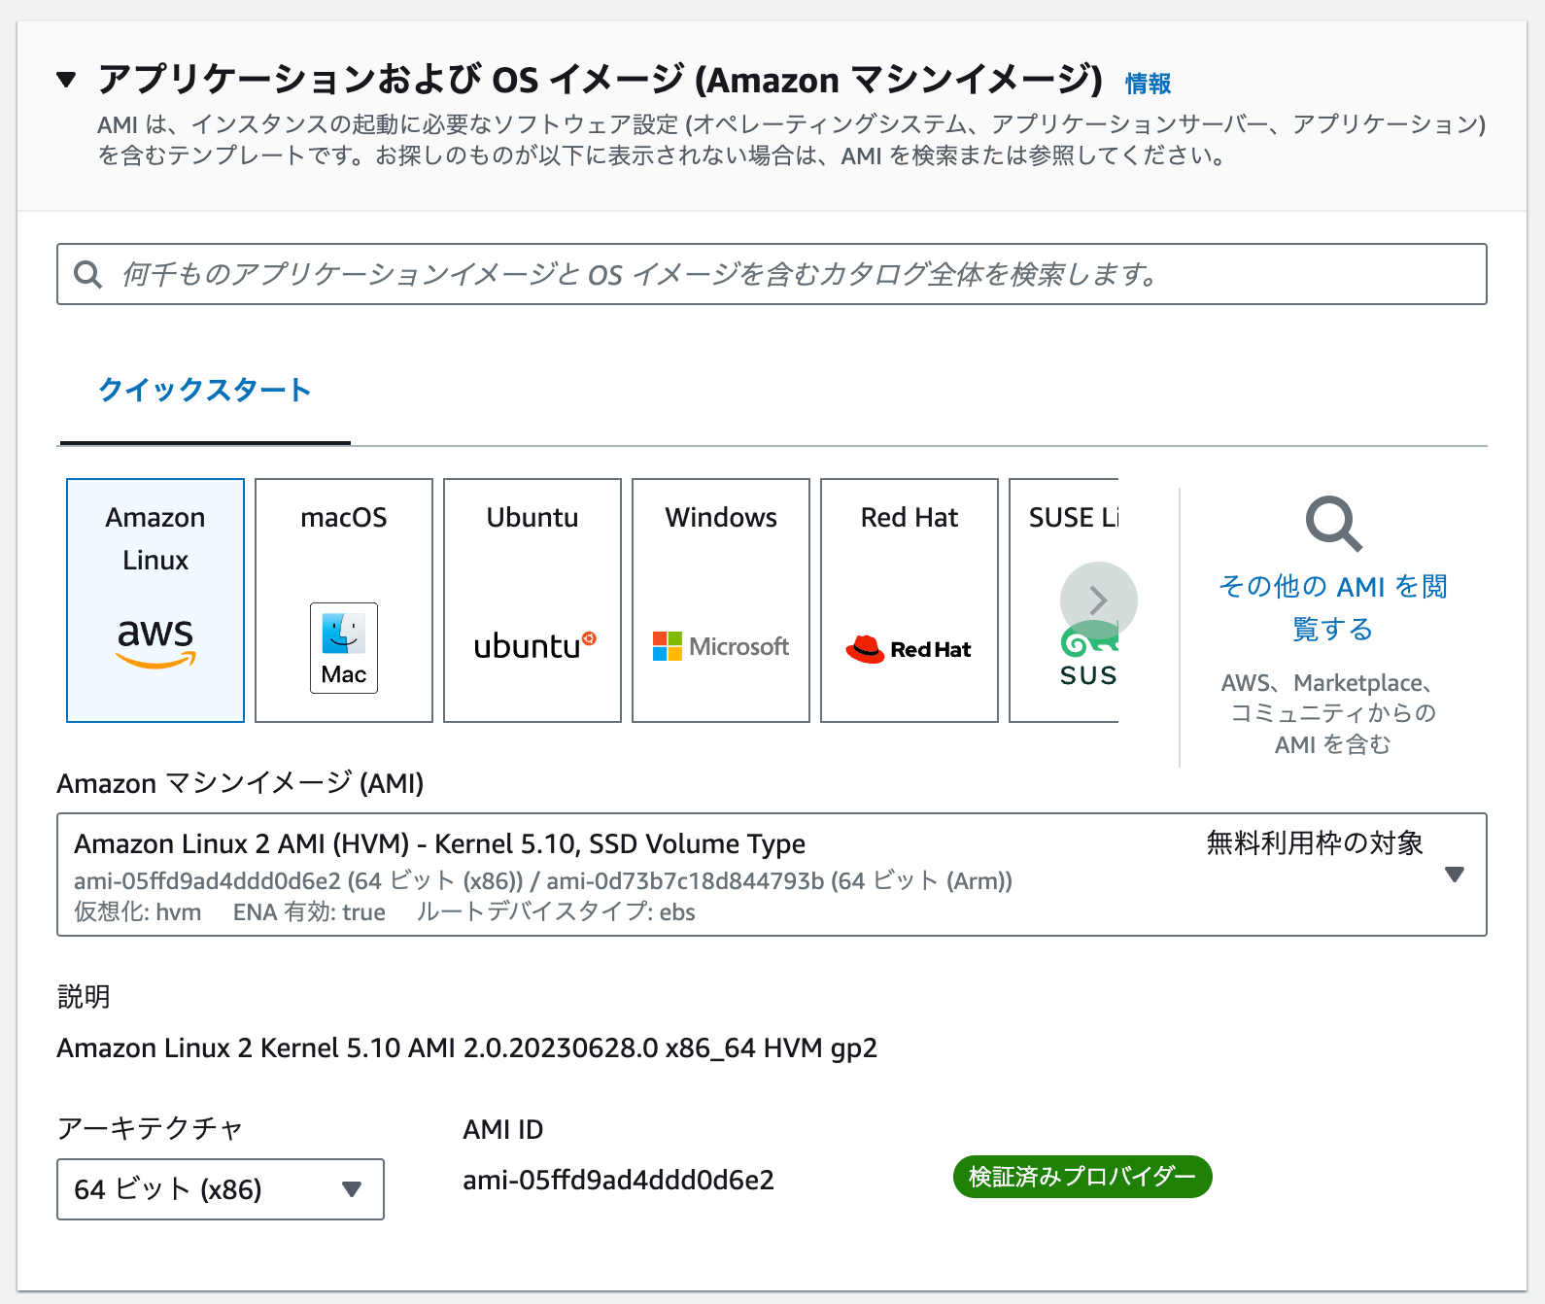Click the description text Amazon Linux 2 Kernel 5.10 AMI
The image size is (1545, 1304).
point(466,1048)
